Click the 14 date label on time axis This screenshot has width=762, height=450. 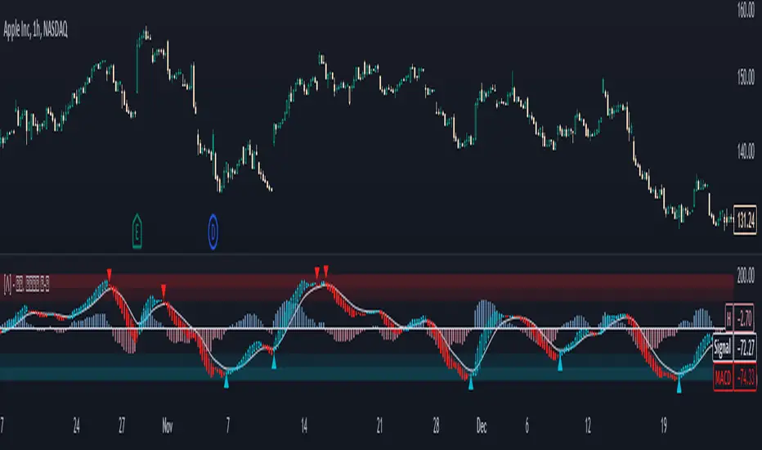click(304, 426)
